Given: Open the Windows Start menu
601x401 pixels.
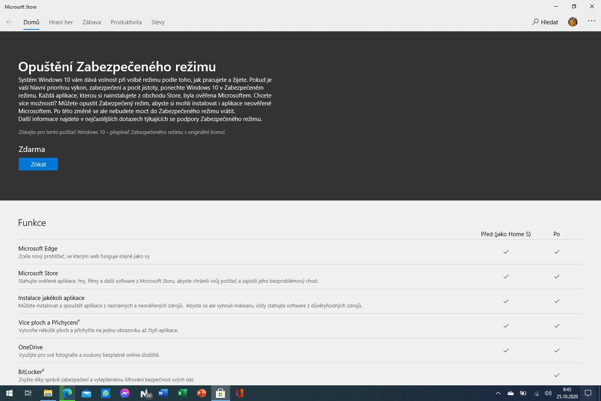Looking at the screenshot, I should (9, 393).
